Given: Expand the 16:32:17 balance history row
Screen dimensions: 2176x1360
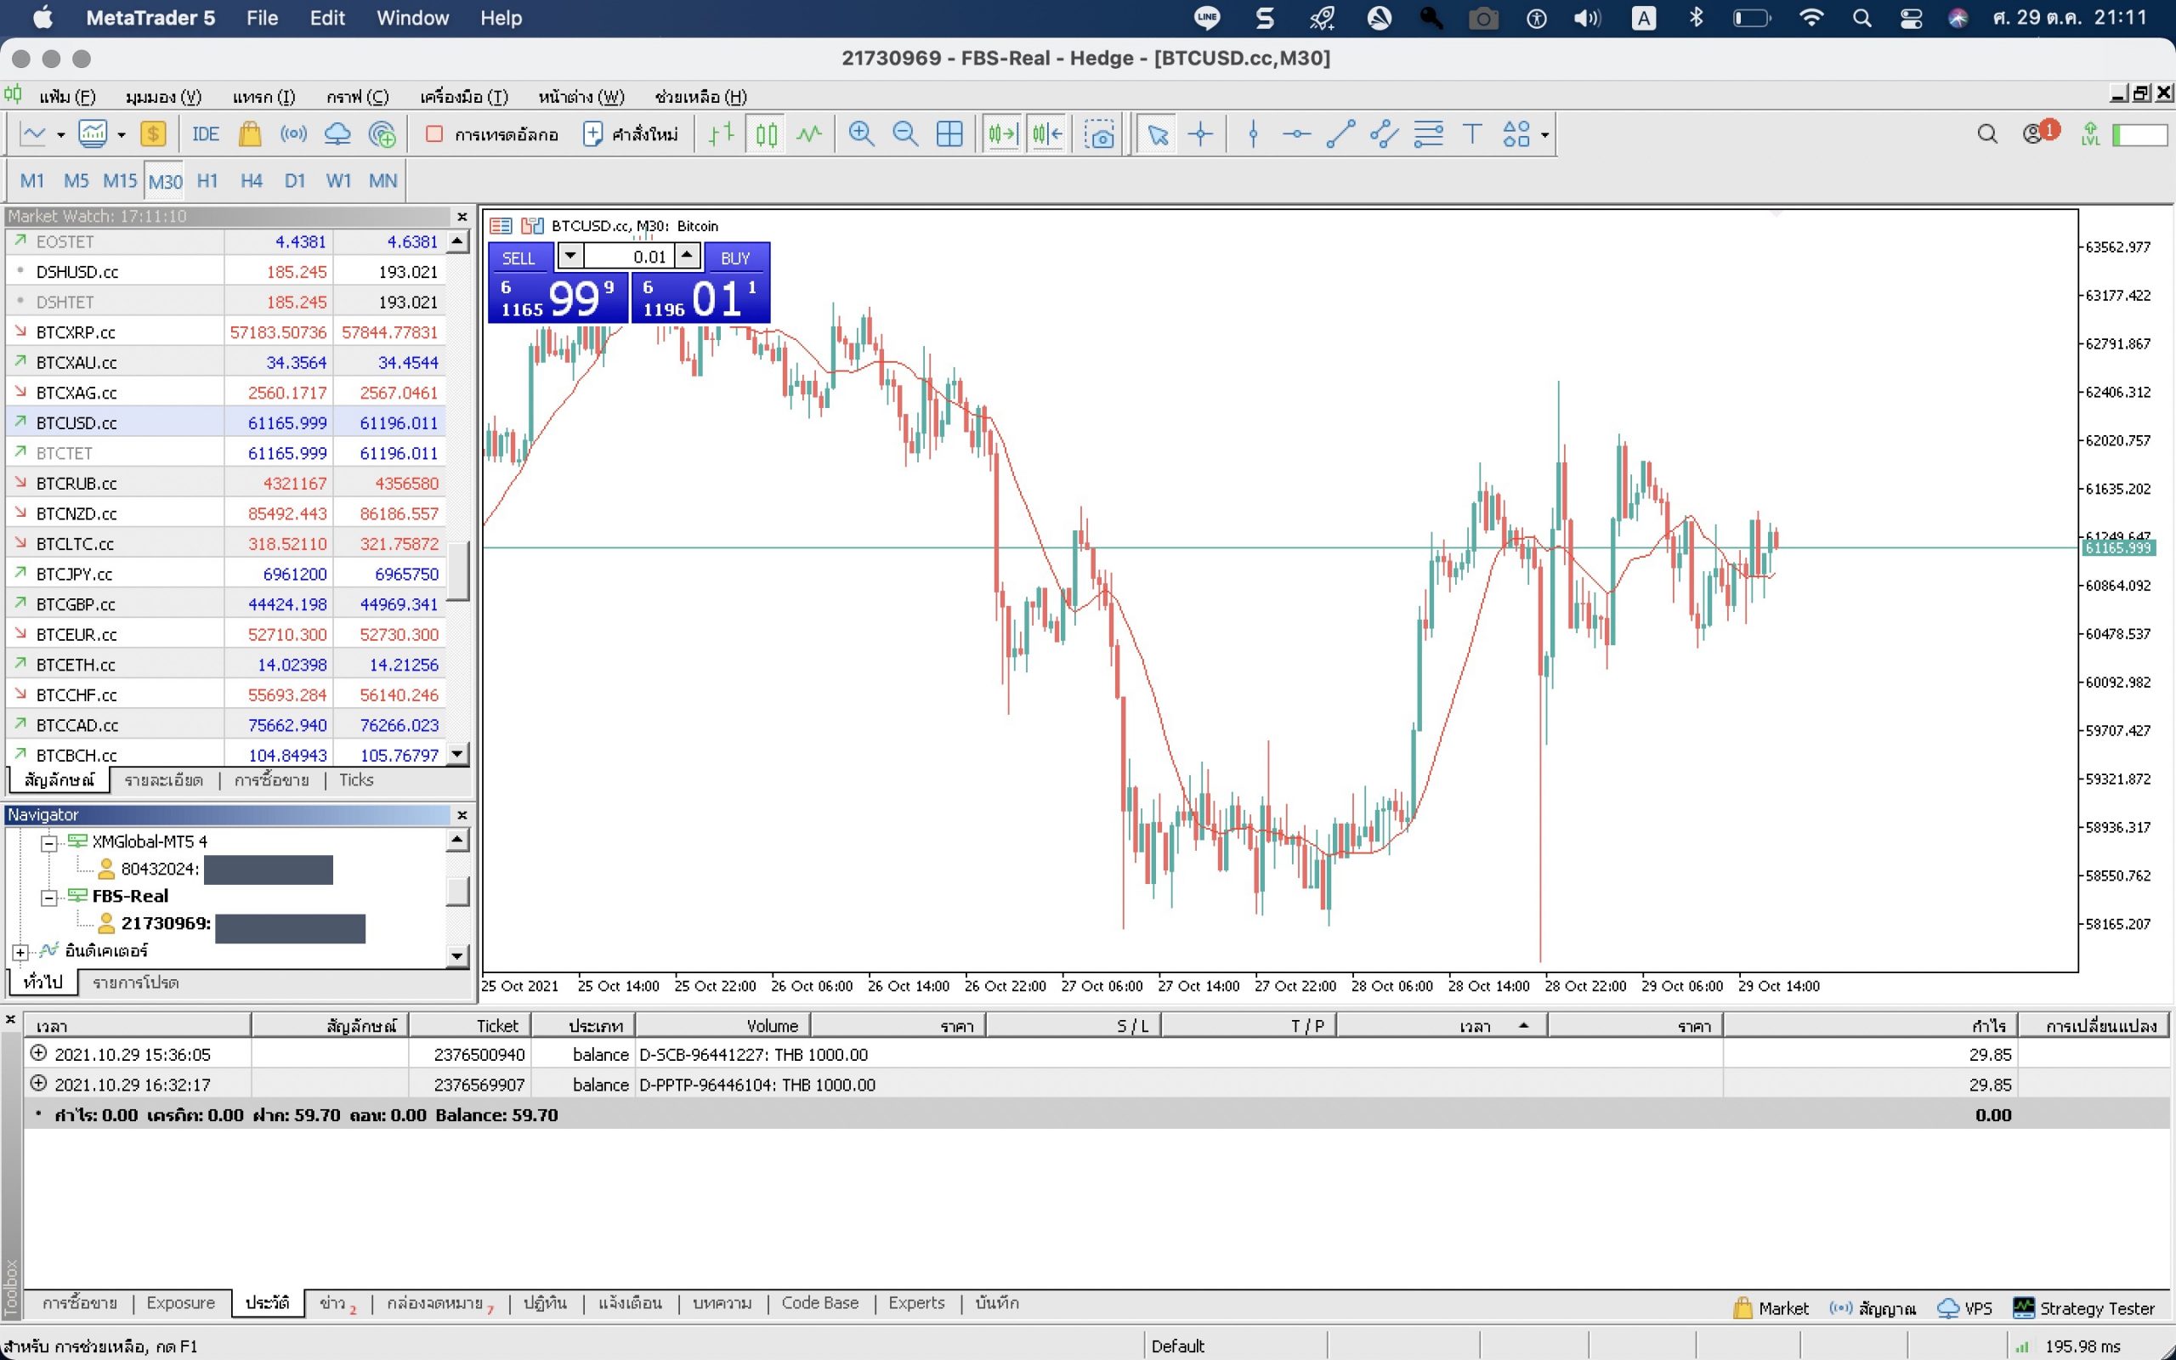Looking at the screenshot, I should [38, 1084].
